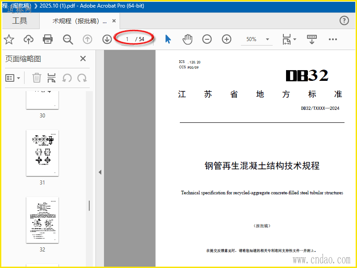Click the cloud upload icon
This screenshot has width=357, height=268.
(x=29, y=39)
